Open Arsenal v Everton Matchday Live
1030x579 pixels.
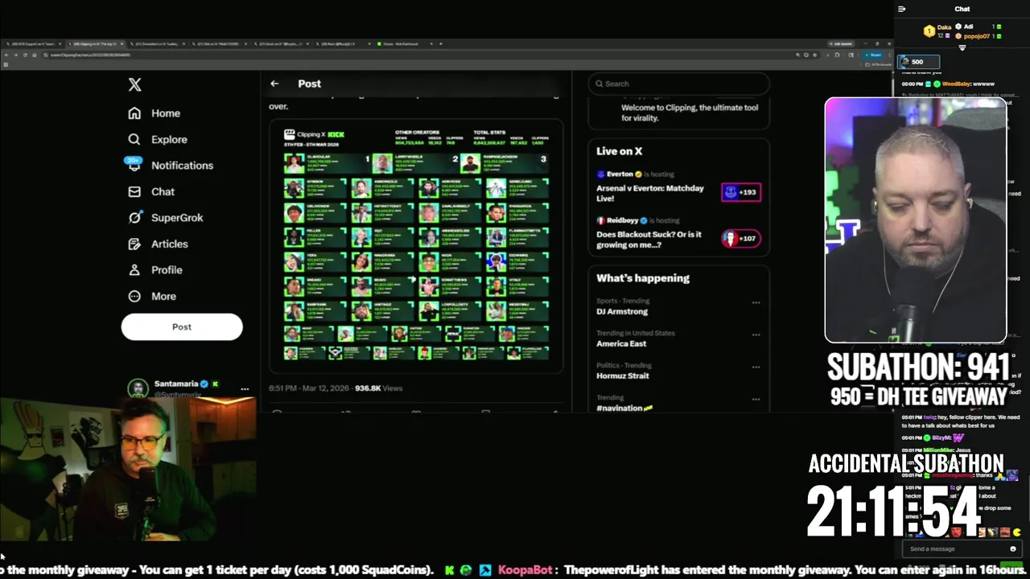(x=650, y=193)
